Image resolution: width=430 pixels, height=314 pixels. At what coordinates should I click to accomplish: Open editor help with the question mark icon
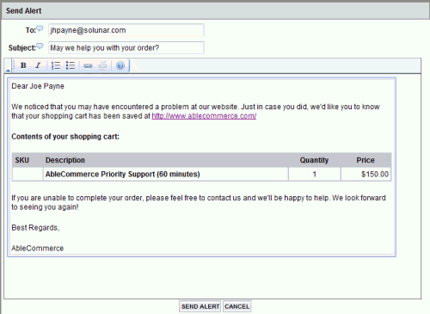tap(120, 65)
